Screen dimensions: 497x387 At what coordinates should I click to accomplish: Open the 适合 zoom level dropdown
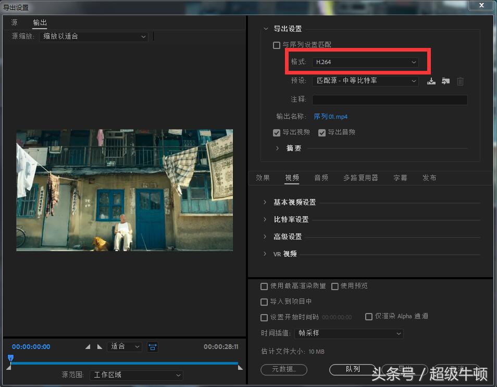coord(125,346)
